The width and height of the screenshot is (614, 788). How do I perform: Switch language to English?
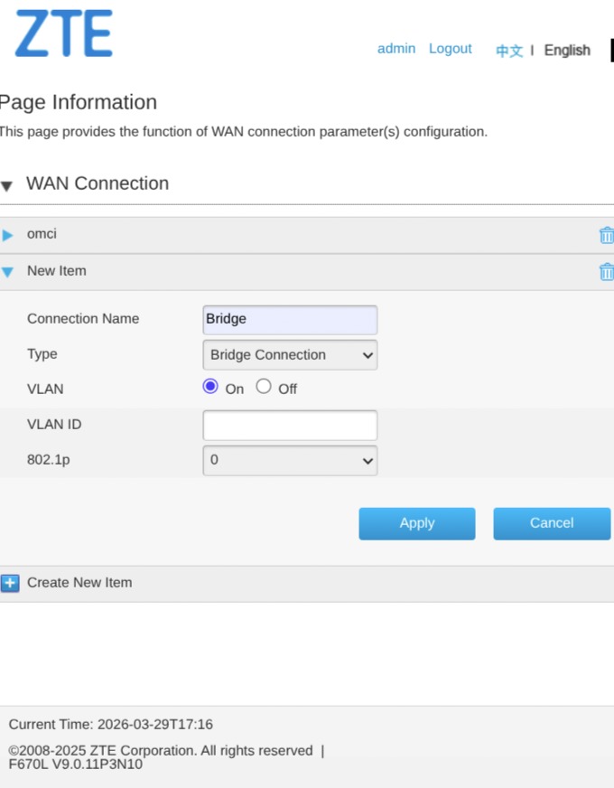[x=567, y=51]
